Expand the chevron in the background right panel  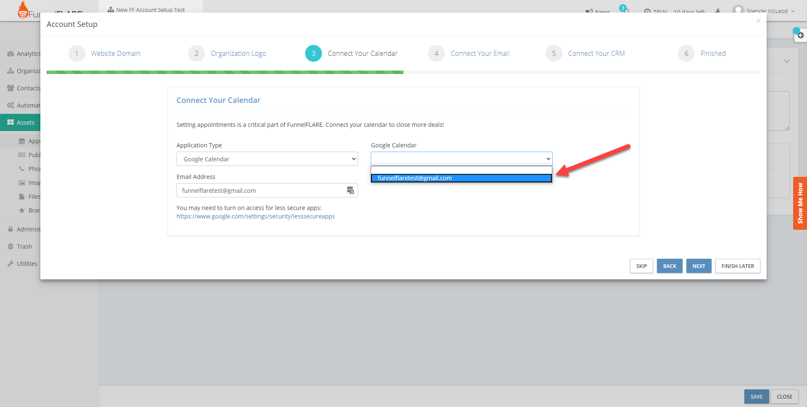(786, 61)
